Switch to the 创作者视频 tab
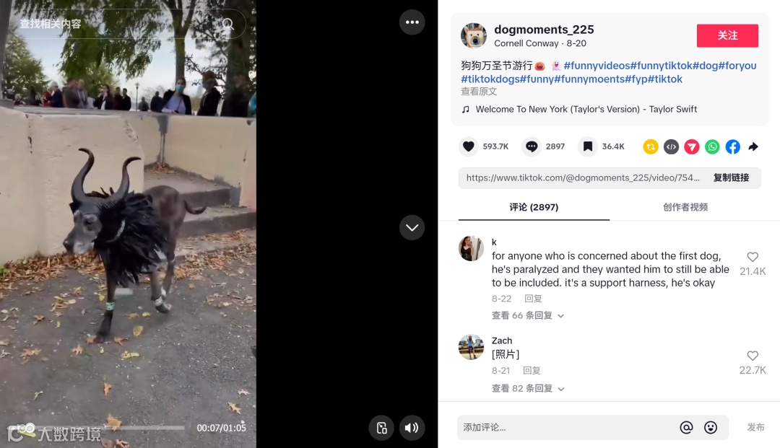Viewport: 780px width, 448px height. [685, 207]
